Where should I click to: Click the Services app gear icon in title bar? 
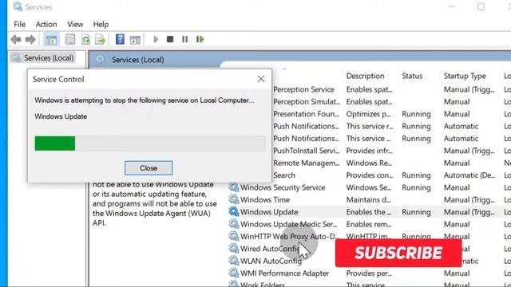tap(18, 6)
